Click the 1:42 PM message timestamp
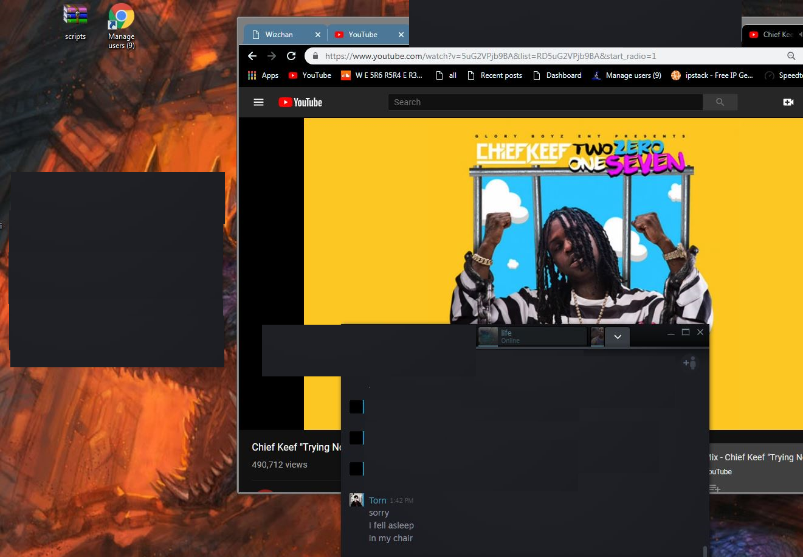Screen dimensions: 803x557 [402, 501]
